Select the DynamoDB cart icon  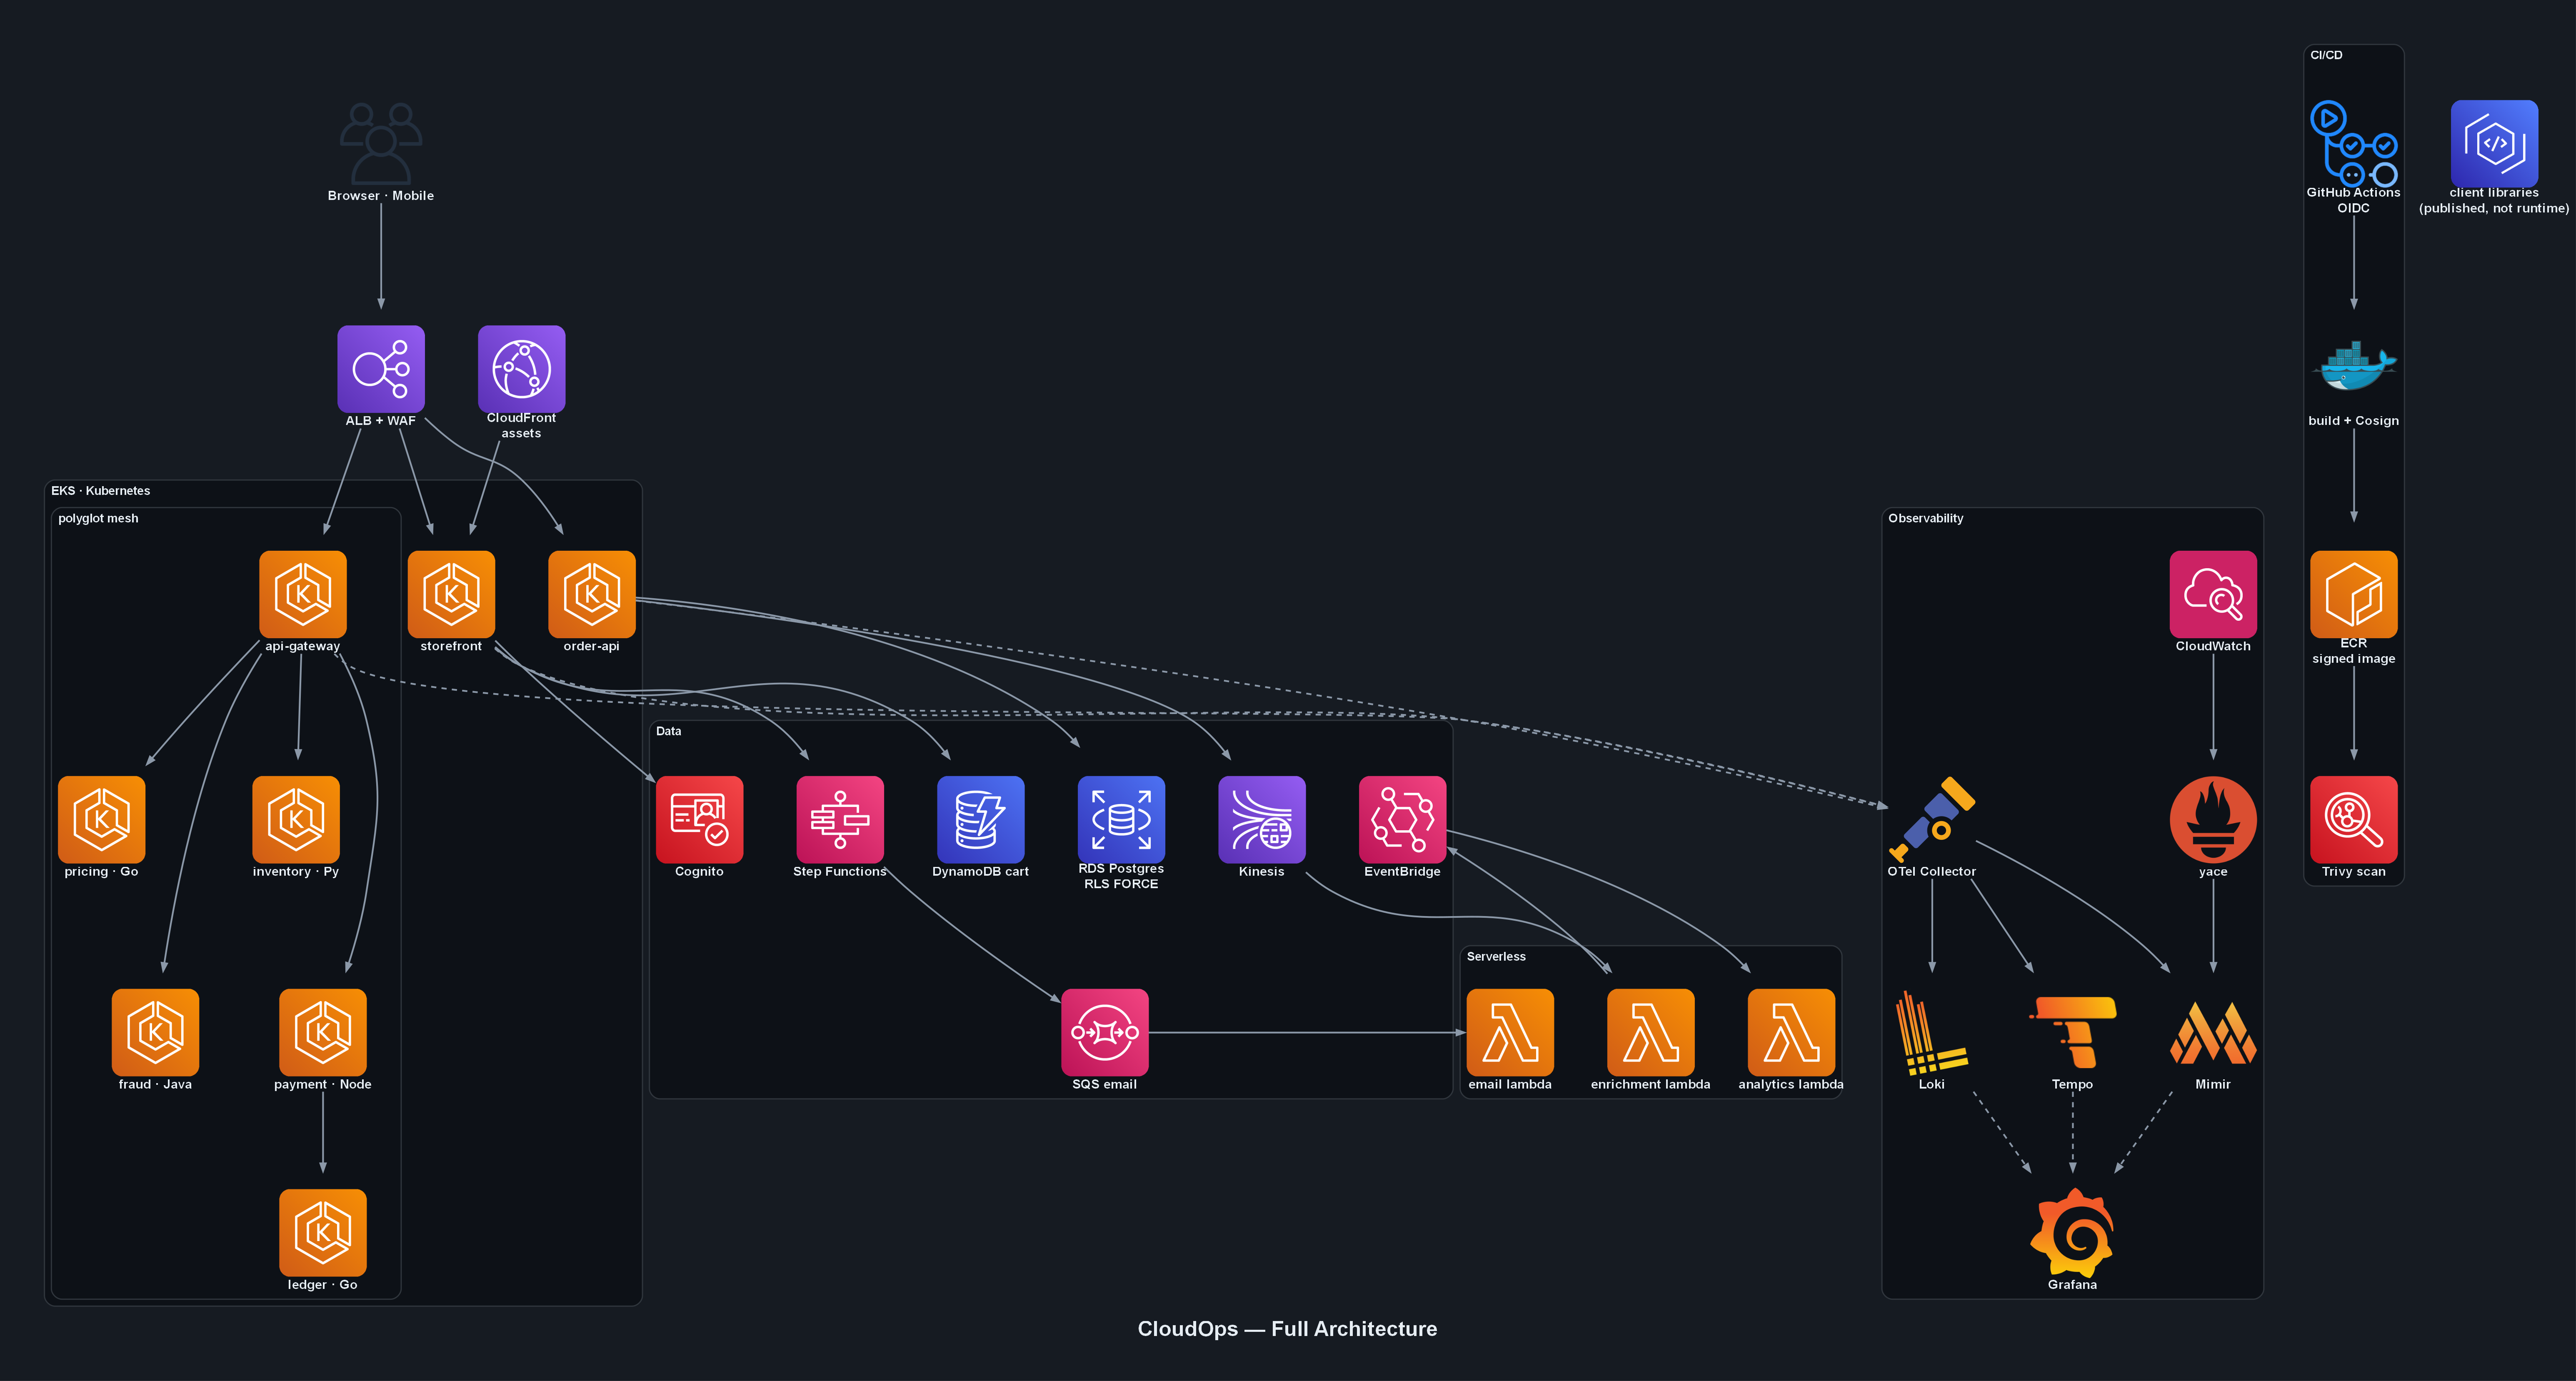point(980,819)
